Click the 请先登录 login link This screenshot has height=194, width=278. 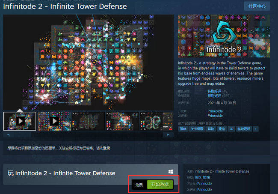pyautogui.click(x=103, y=148)
